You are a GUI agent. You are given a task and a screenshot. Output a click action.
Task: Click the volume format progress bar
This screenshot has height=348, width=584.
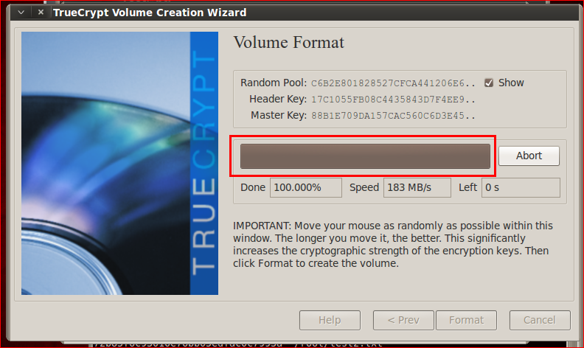point(365,156)
